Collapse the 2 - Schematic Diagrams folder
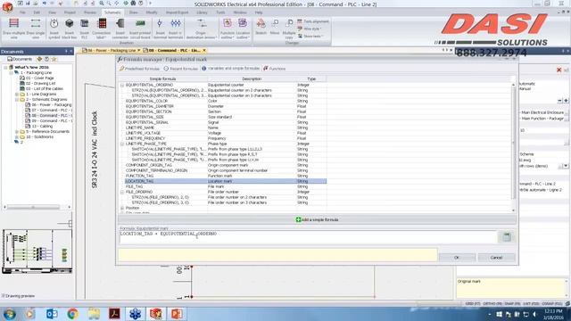Screen dimensions: 571x321 coord(17,99)
